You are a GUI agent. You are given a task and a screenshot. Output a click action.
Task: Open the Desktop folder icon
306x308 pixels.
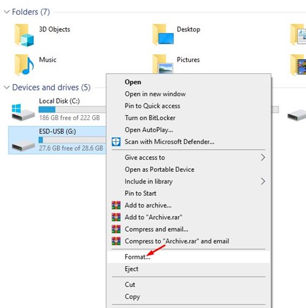[x=163, y=34]
